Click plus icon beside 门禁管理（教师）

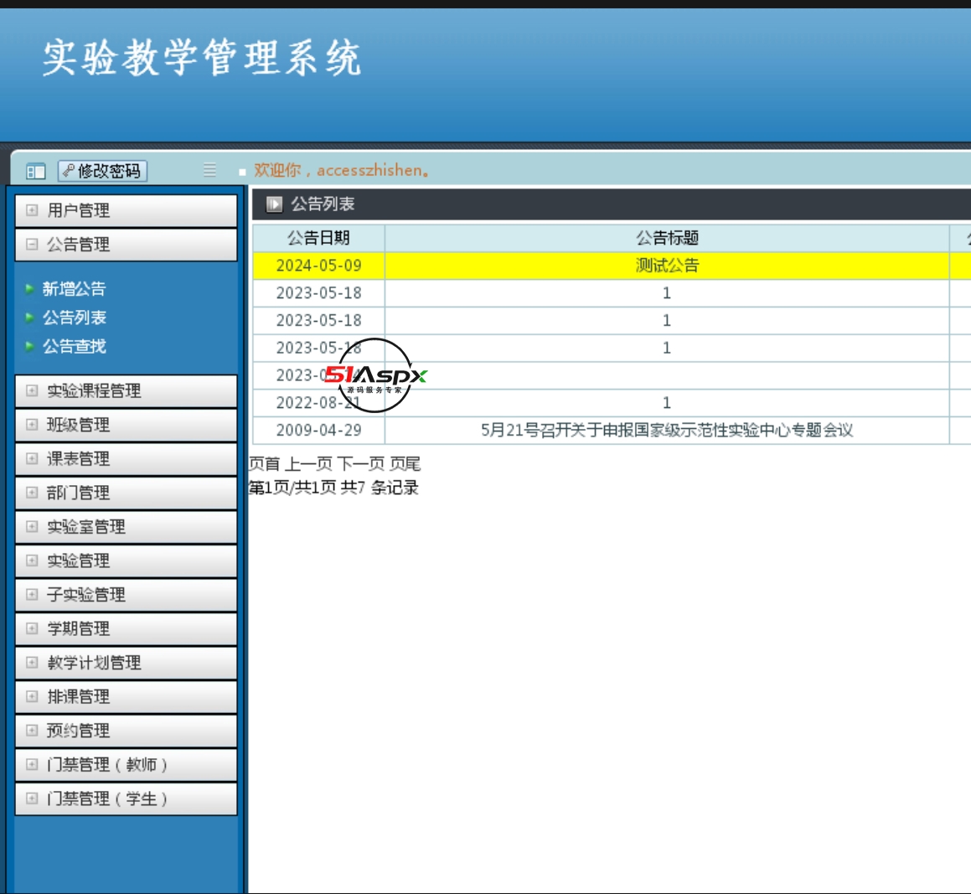32,765
